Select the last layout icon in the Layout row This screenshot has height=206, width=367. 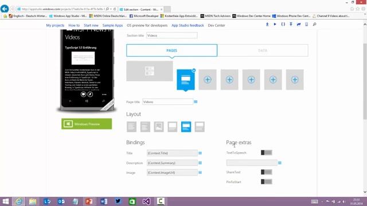tap(200, 127)
